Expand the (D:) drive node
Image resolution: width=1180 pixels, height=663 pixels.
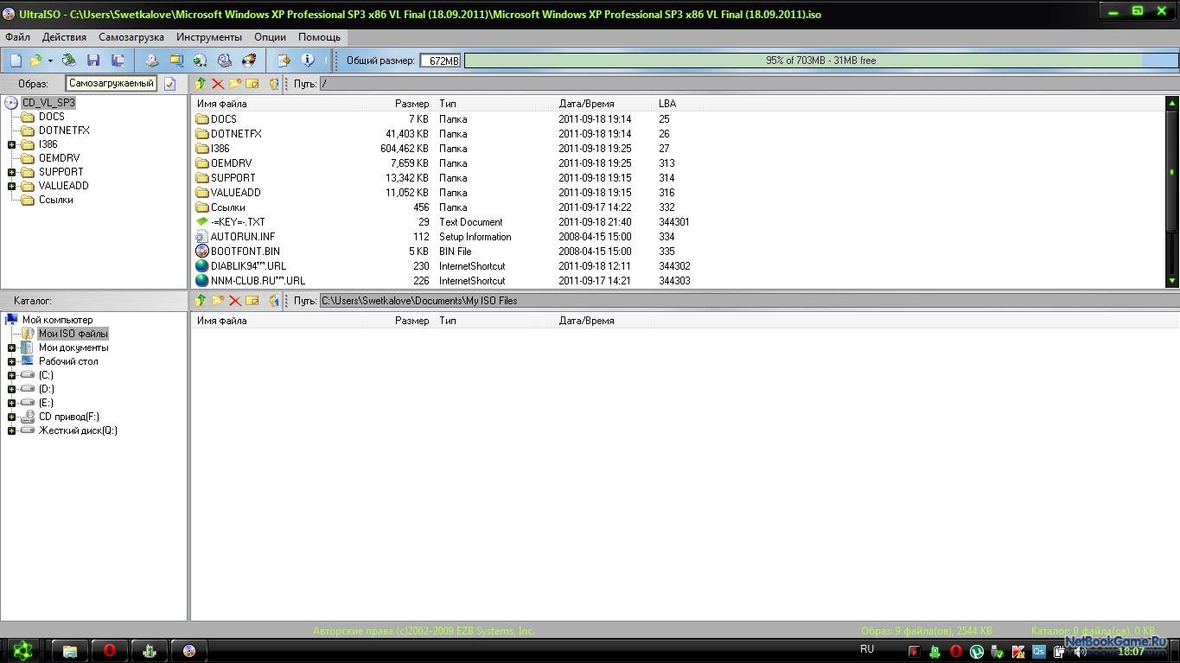coord(12,389)
